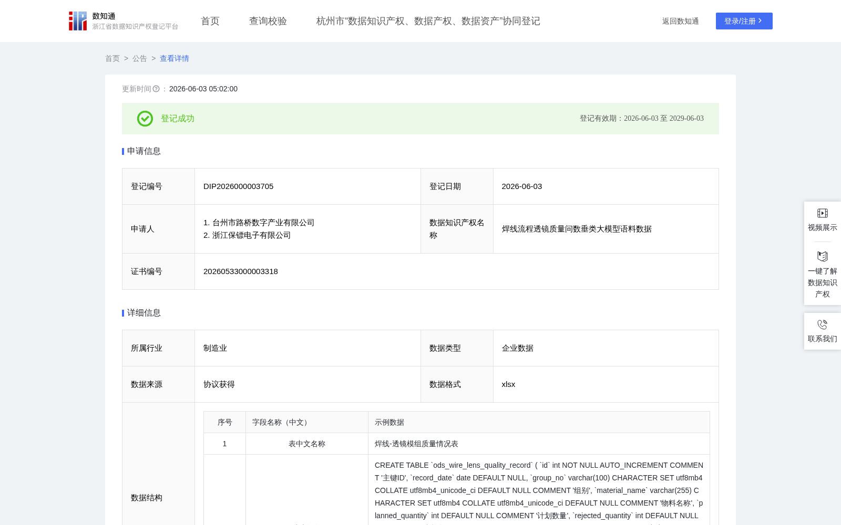
Task: Click the 制造业 industry value
Action: tap(216, 348)
